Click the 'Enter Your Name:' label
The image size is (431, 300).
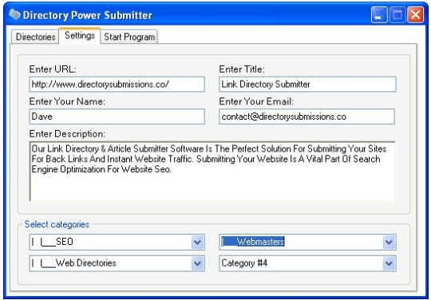(67, 101)
